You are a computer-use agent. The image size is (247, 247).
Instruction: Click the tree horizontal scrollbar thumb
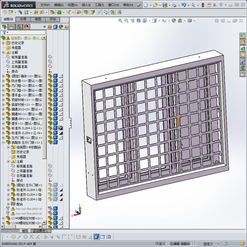[10, 226]
